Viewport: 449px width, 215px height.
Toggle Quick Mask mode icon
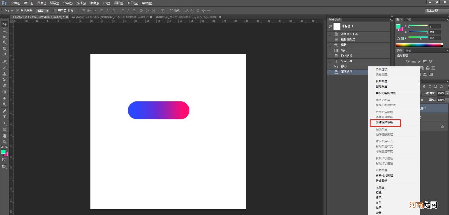point(4,160)
